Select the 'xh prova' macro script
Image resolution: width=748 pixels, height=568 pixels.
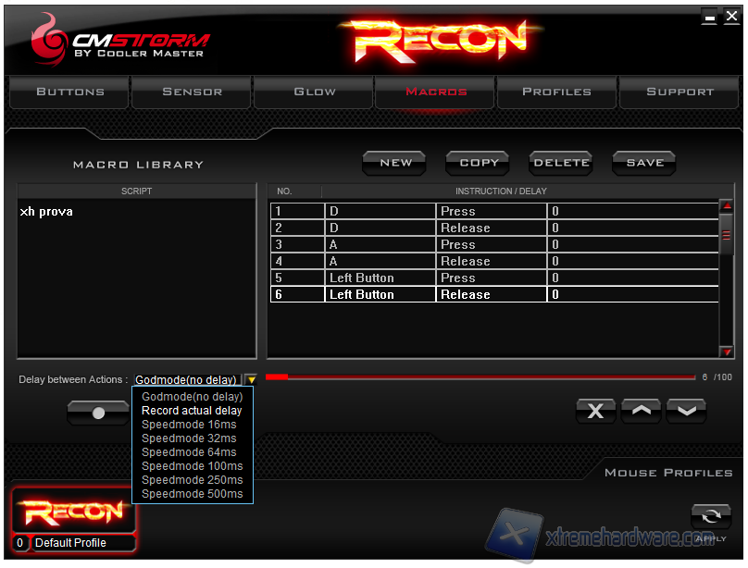pos(46,212)
